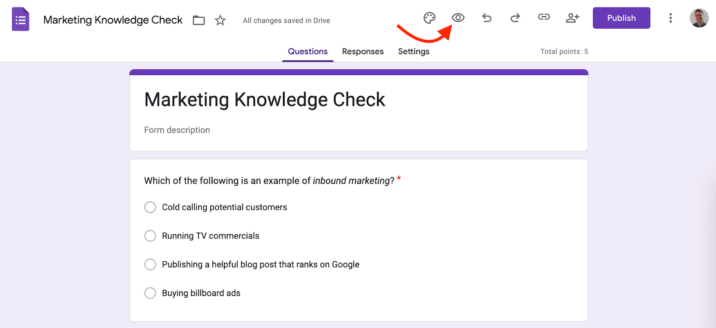Image resolution: width=716 pixels, height=328 pixels.
Task: Select the "Buying billboard ads" option
Action: [x=150, y=293]
